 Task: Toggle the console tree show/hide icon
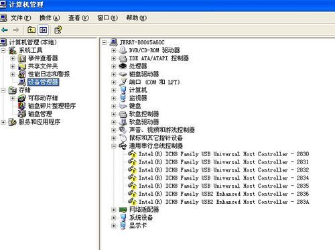point(43,29)
